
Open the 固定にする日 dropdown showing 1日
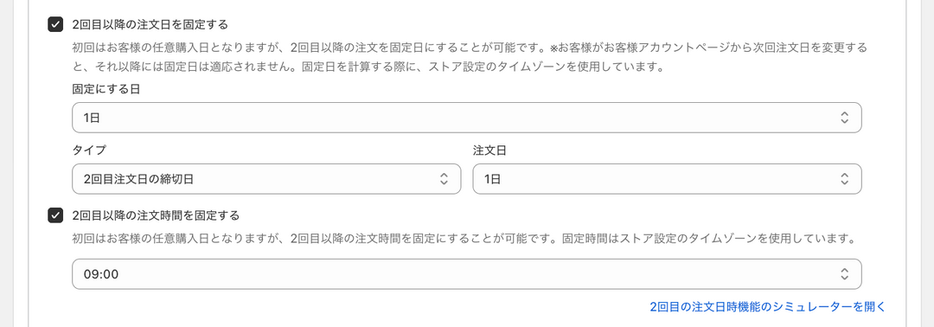[466, 118]
